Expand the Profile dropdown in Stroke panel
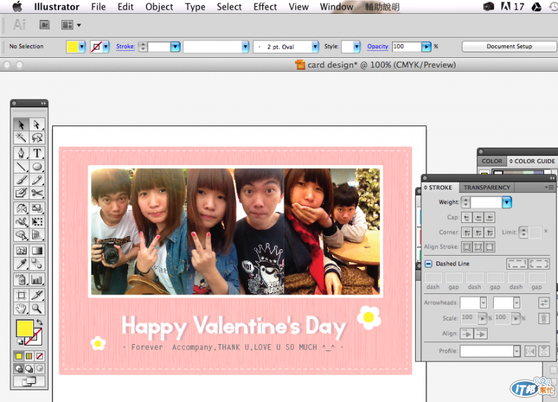The width and height of the screenshot is (558, 402). tap(516, 351)
